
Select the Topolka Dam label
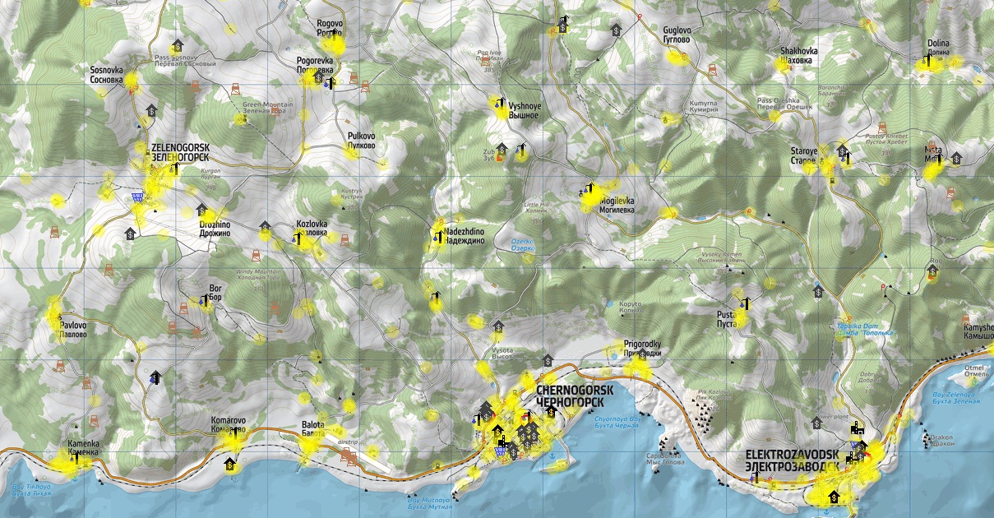coord(865,328)
